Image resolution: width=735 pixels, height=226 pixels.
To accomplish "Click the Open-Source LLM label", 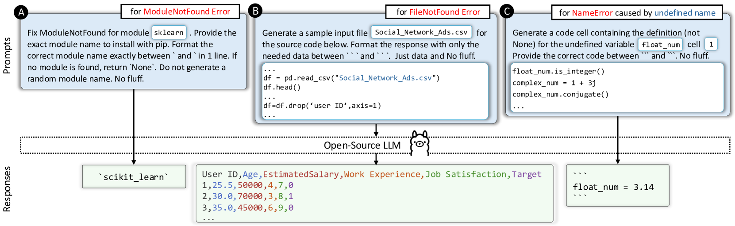I will pos(362,146).
